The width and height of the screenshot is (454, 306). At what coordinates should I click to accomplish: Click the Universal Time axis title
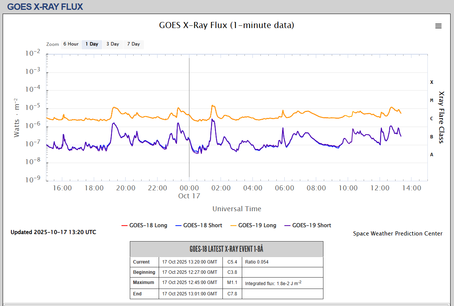tap(236, 209)
